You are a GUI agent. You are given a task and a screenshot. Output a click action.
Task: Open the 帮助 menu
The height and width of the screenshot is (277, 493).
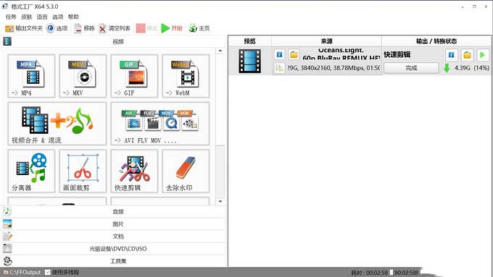(73, 17)
